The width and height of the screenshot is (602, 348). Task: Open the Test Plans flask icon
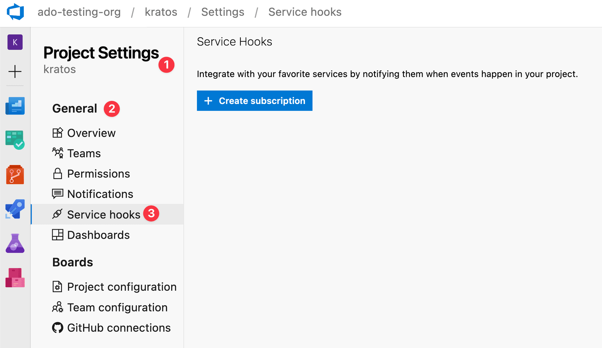point(15,243)
